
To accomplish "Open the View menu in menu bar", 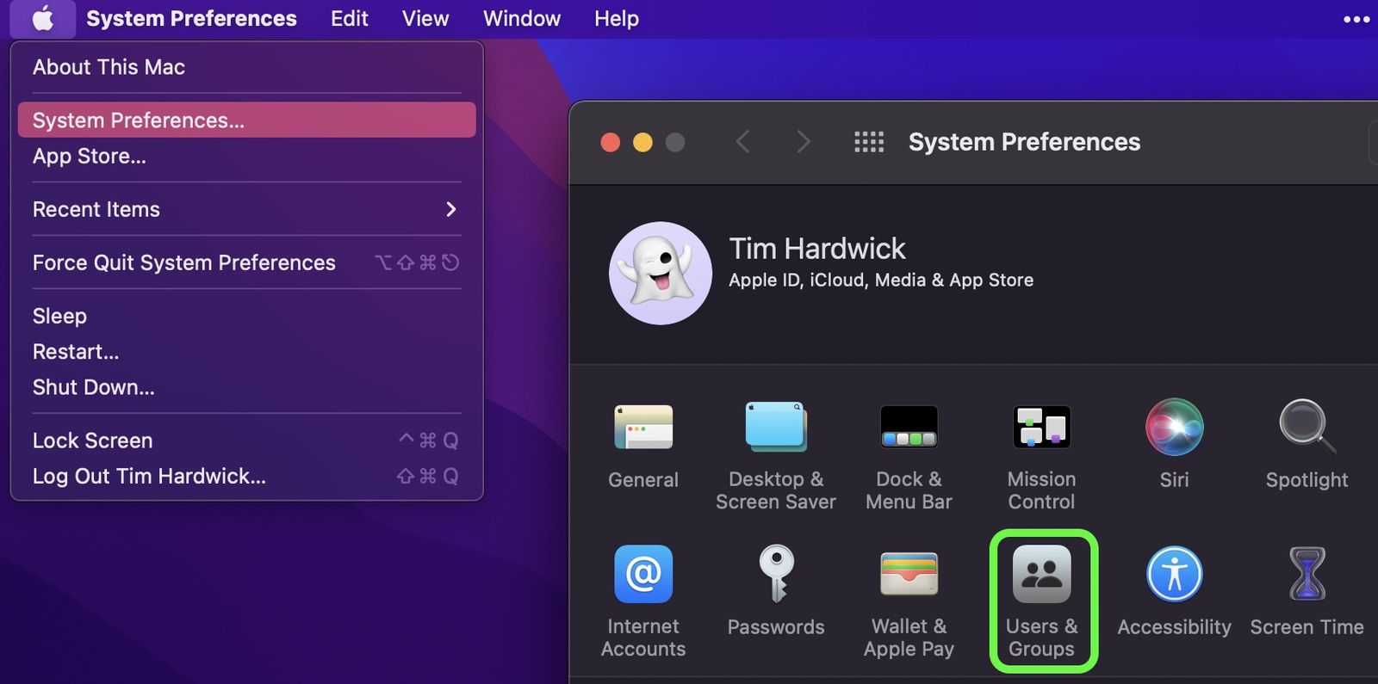I will (425, 18).
